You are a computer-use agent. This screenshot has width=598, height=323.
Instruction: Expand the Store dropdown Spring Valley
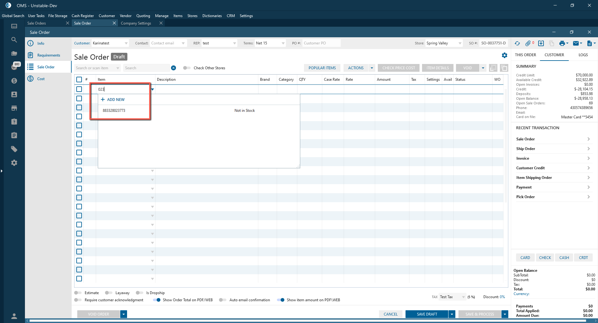point(460,43)
